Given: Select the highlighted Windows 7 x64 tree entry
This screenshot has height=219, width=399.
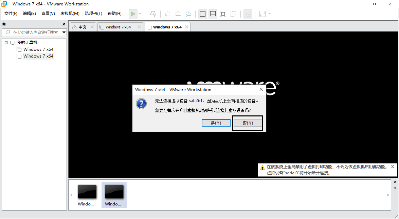Looking at the screenshot, I should click(38, 56).
